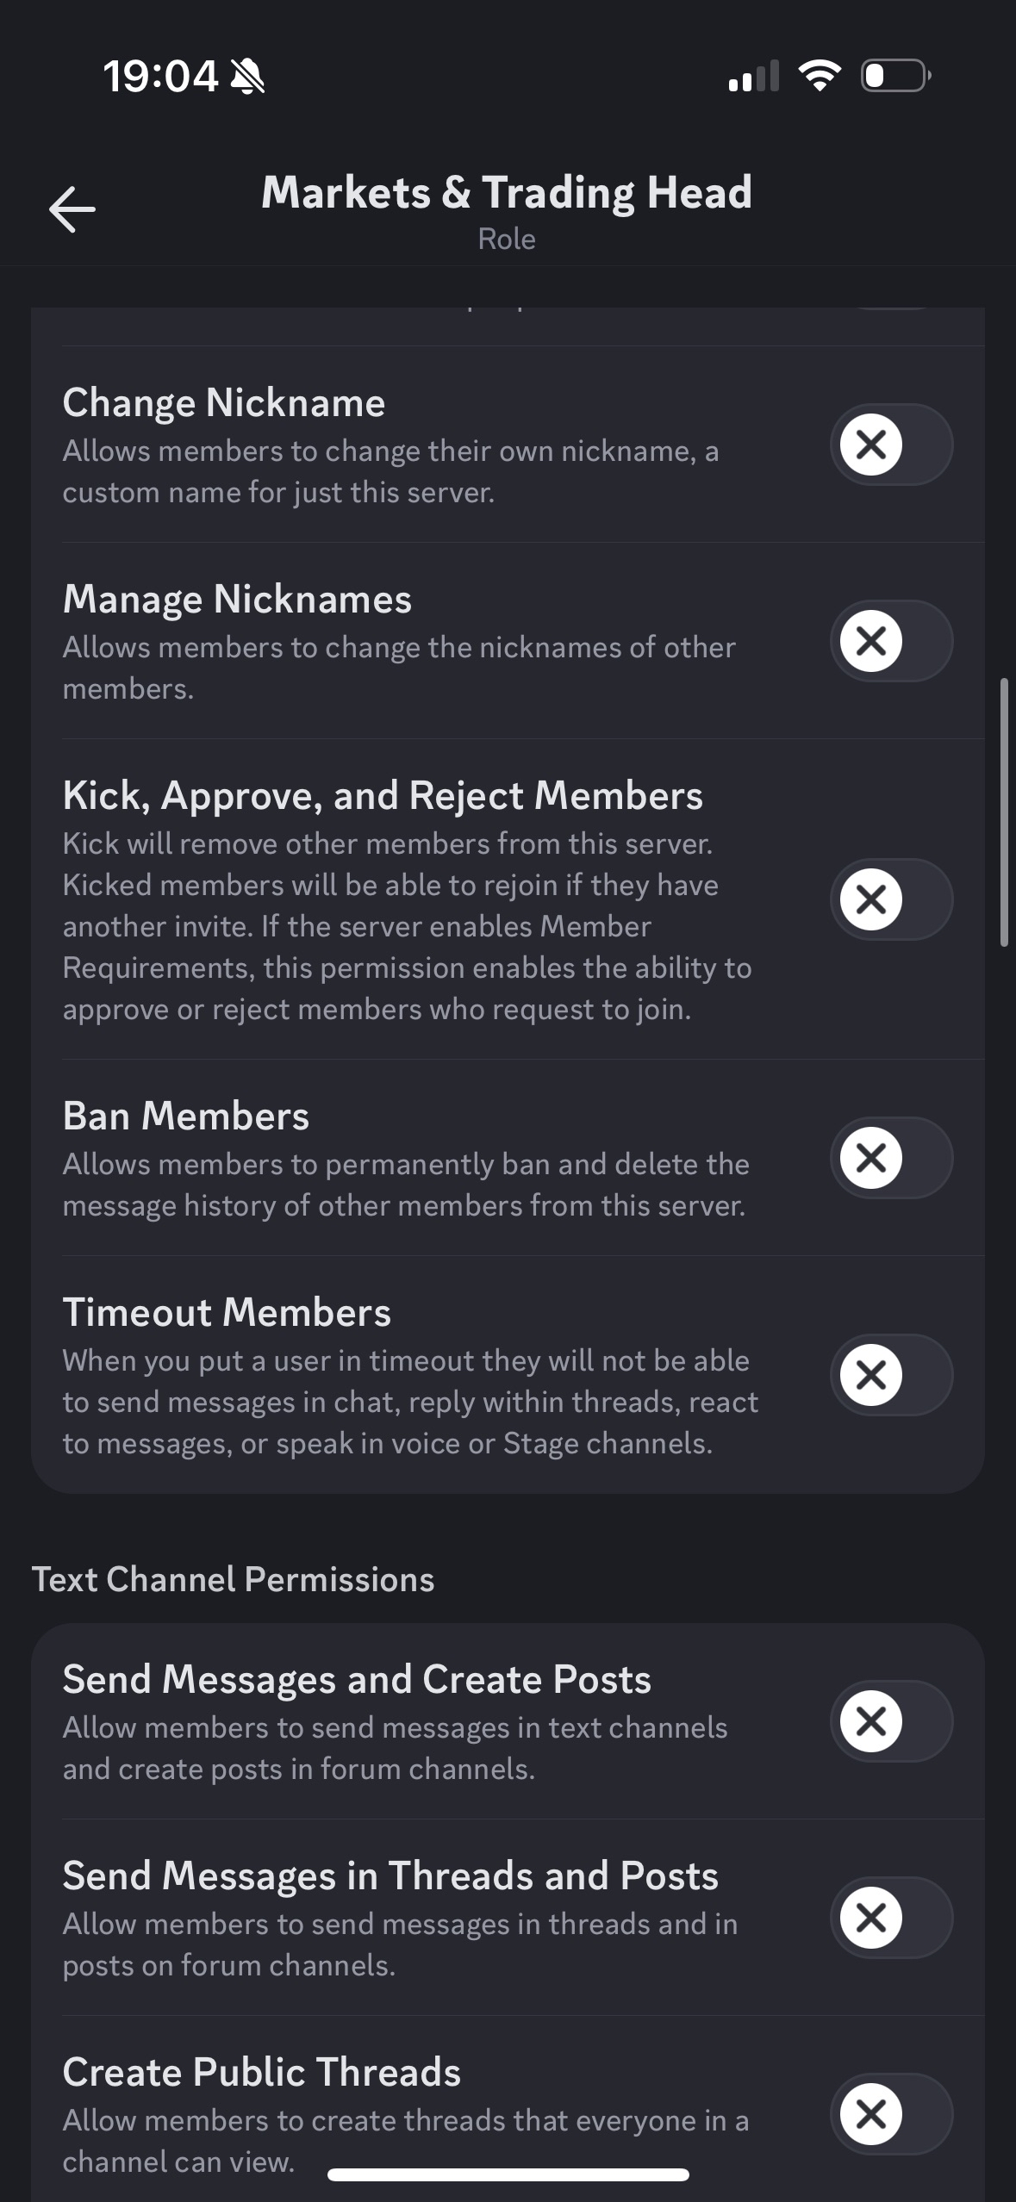
Task: Tap the Text Channel Permissions header
Action: (233, 1579)
